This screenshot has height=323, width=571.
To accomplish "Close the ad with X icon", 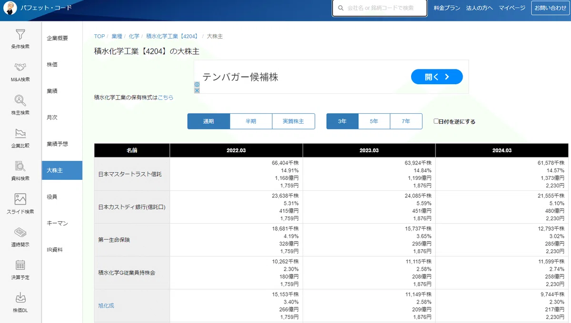I will pos(197,90).
